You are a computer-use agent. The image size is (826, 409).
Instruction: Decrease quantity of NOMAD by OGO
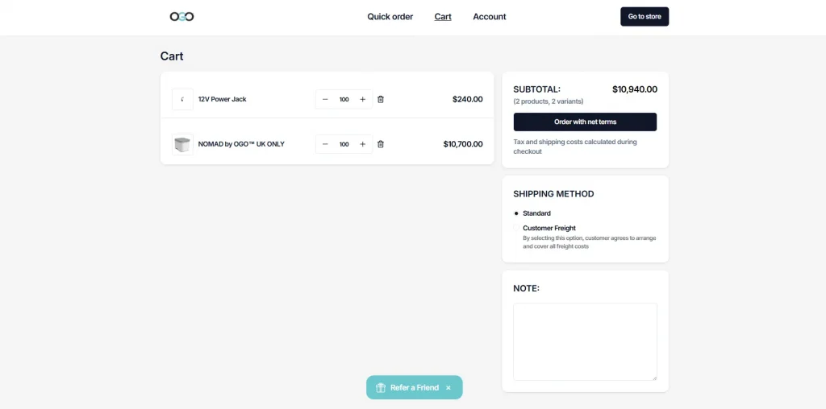tap(325, 144)
